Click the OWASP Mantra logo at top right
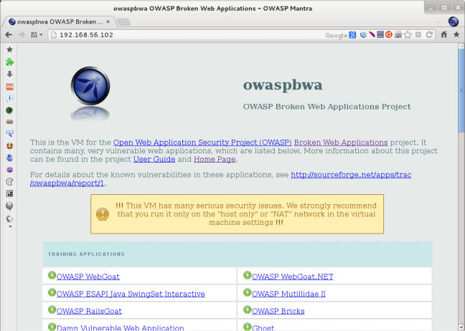465x331 pixels. (454, 21)
